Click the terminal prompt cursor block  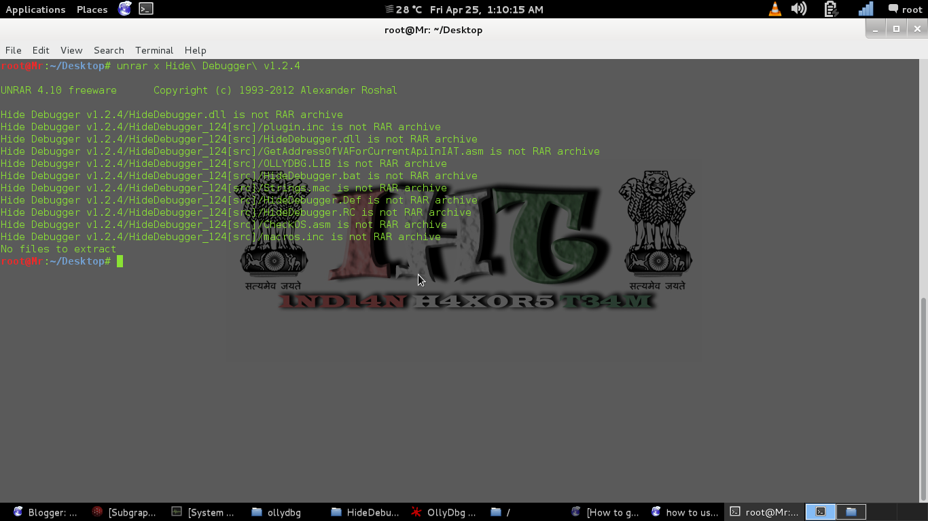120,261
